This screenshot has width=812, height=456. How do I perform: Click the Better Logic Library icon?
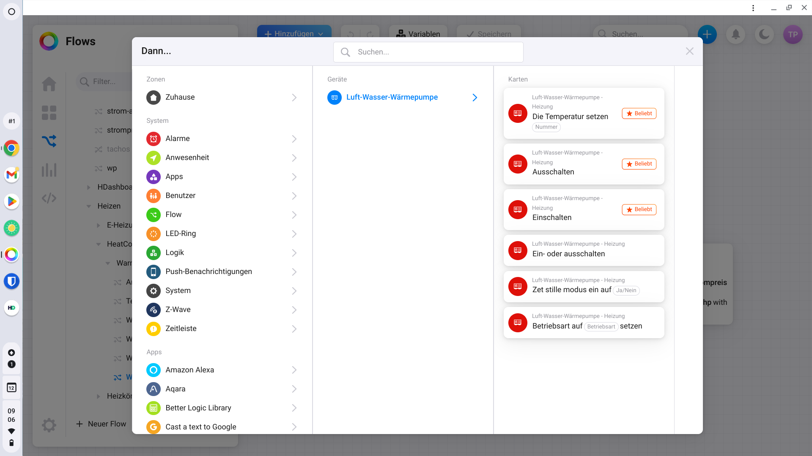pyautogui.click(x=154, y=408)
